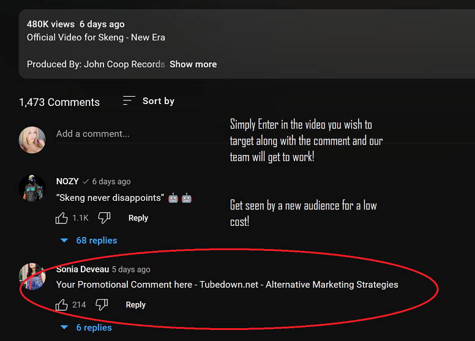Click the 5 days ago comment timestamp
The height and width of the screenshot is (341, 475).
(x=131, y=269)
